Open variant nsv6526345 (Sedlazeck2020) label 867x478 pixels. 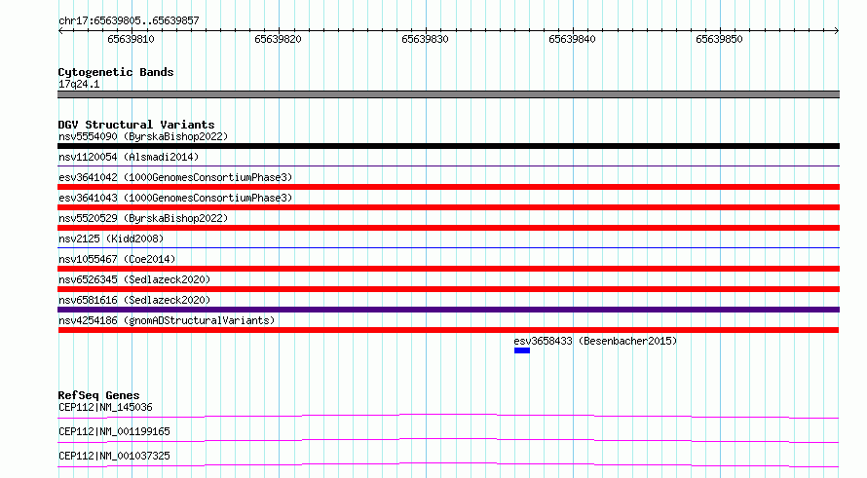click(x=134, y=279)
